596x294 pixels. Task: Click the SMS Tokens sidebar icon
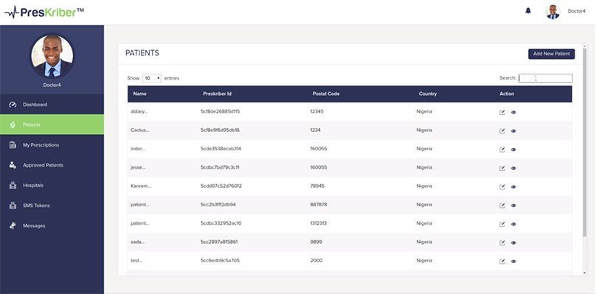click(13, 206)
